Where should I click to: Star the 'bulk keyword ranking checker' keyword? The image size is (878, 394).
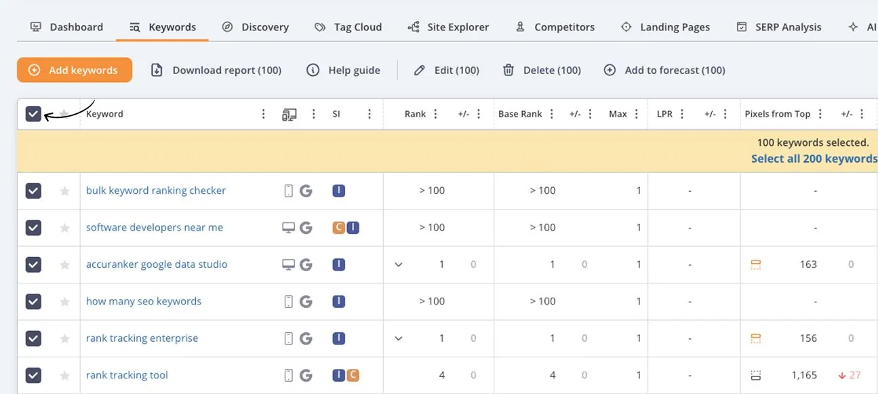(x=65, y=191)
